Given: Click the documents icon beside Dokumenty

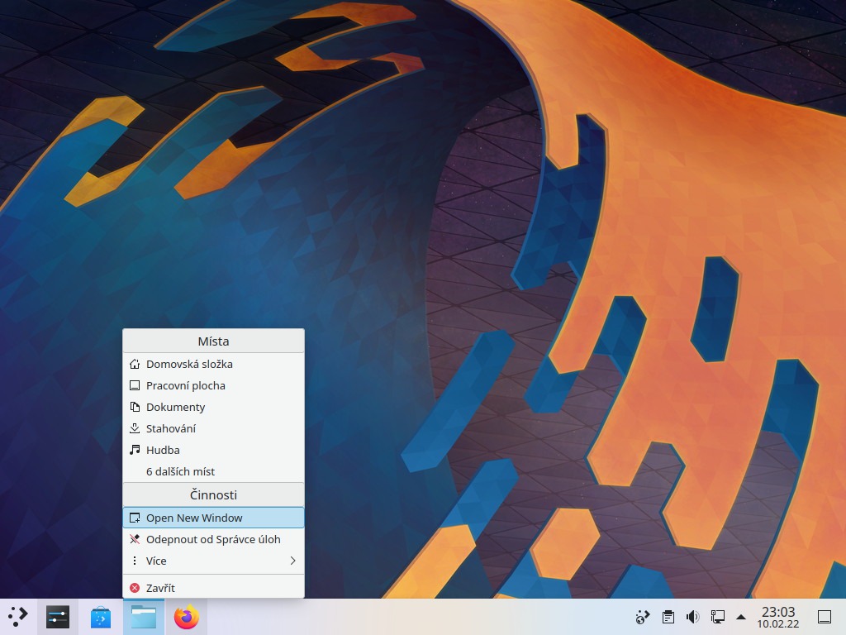Looking at the screenshot, I should pyautogui.click(x=135, y=407).
